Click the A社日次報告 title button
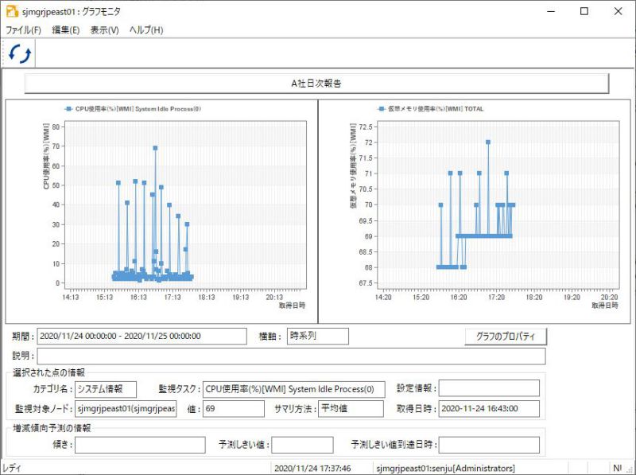636x475 pixels. [316, 84]
